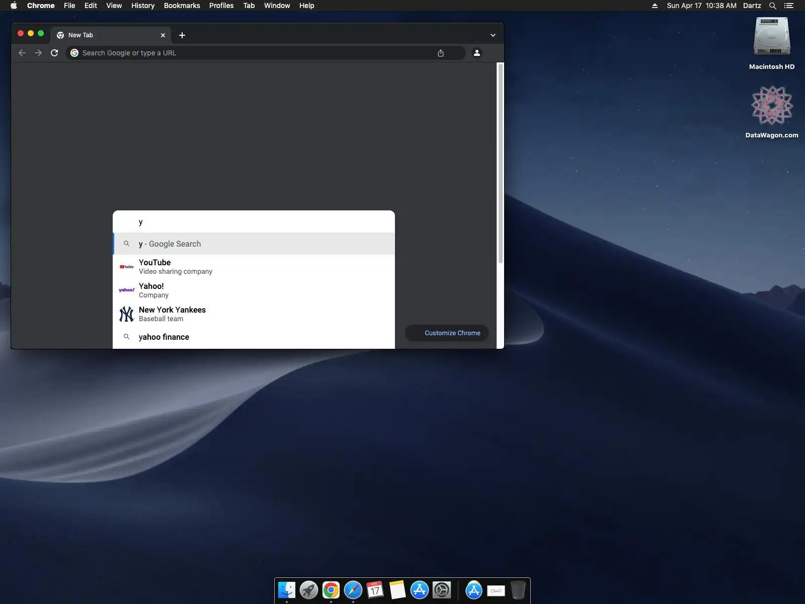Pick the Yahoo! Company suggestion

coord(254,290)
